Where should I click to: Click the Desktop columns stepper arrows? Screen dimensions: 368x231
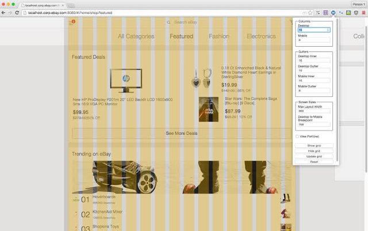tap(328, 30)
